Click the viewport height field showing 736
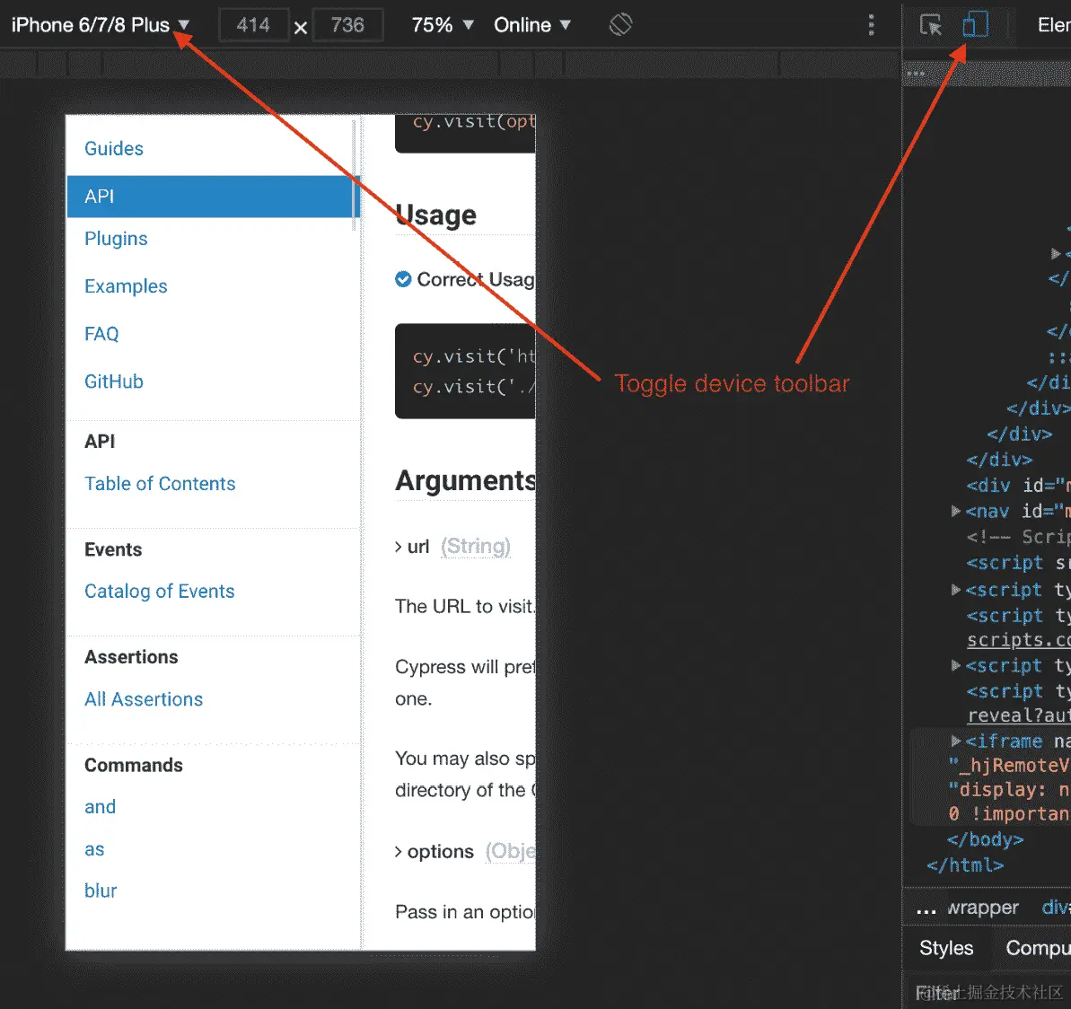1071x1009 pixels. pyautogui.click(x=347, y=25)
